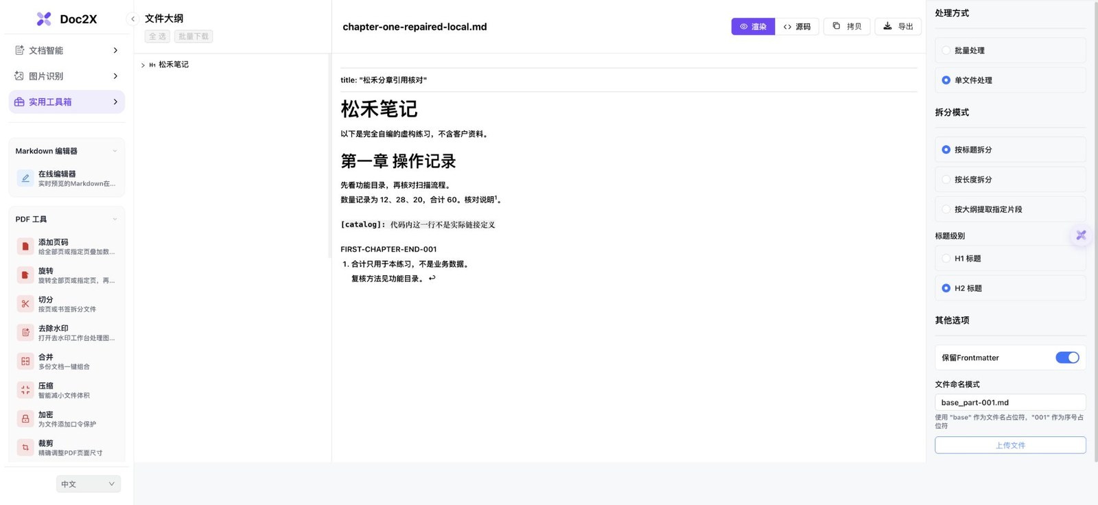Viewport: 1098px width, 505px height.
Task: Collapse the sidebar with the arrow button
Action: coord(132,19)
